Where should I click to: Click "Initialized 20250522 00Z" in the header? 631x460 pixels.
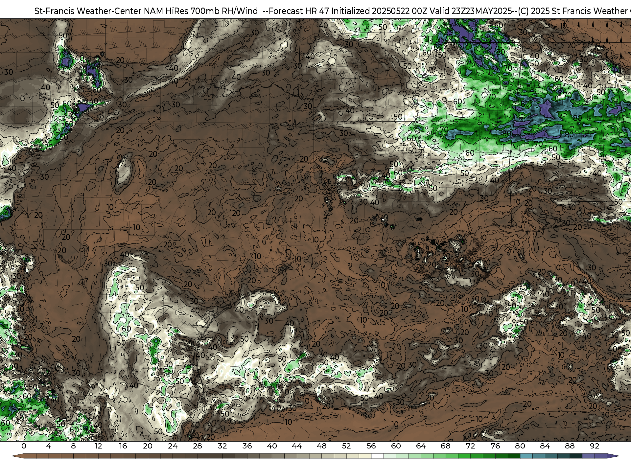(379, 11)
